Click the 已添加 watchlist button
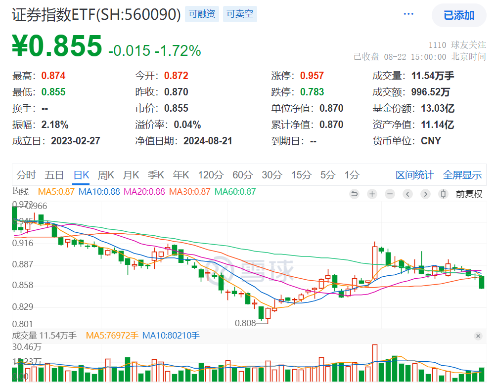This screenshot has width=497, height=383. point(459,15)
